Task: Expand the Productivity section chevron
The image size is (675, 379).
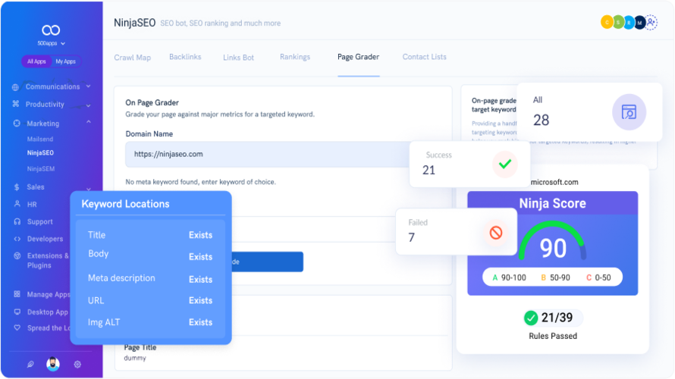Action: [x=88, y=105]
